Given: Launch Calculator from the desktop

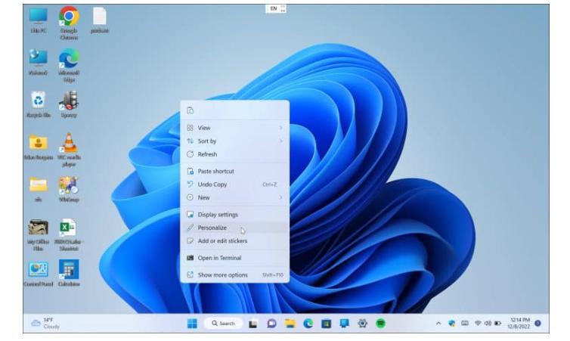Looking at the screenshot, I should tap(69, 274).
